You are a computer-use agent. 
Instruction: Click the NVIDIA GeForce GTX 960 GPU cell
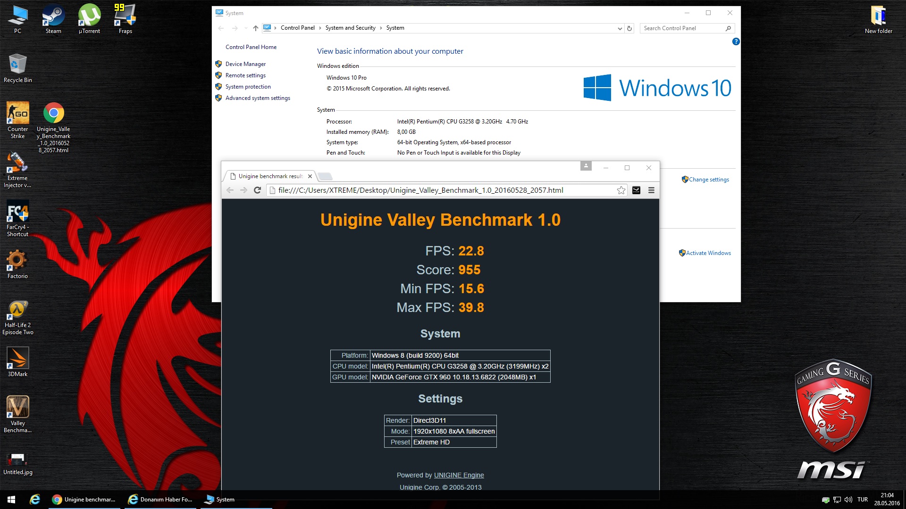pyautogui.click(x=460, y=377)
